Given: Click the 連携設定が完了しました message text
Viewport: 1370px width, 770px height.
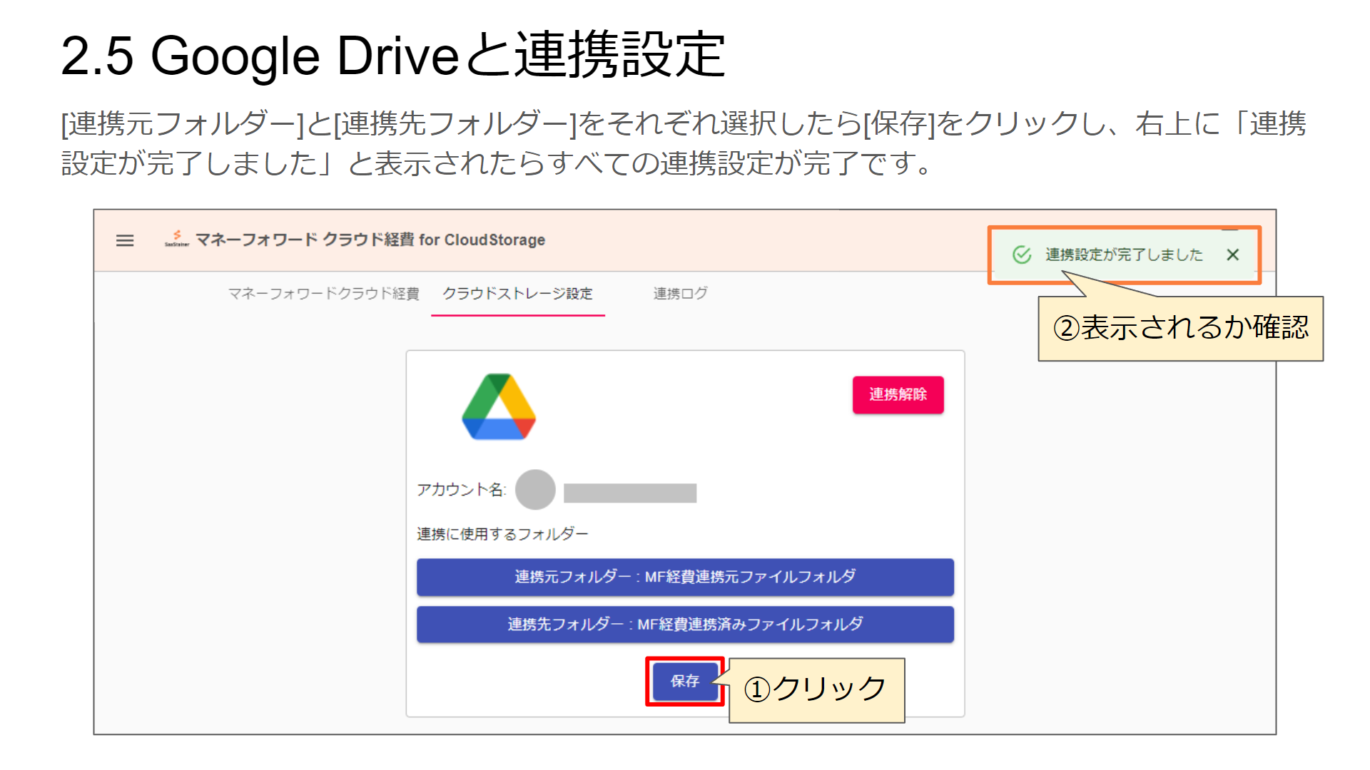Looking at the screenshot, I should click(1124, 255).
